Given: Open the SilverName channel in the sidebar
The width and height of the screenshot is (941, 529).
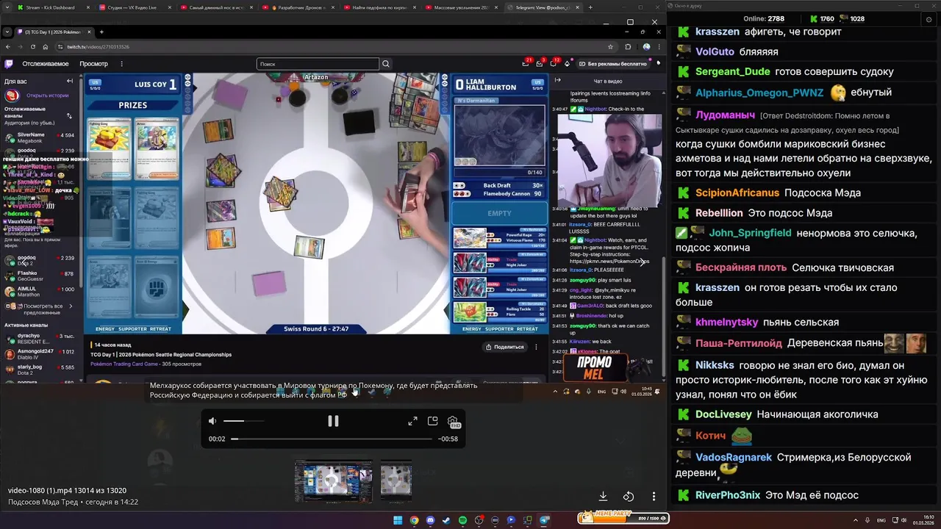Looking at the screenshot, I should (39, 137).
